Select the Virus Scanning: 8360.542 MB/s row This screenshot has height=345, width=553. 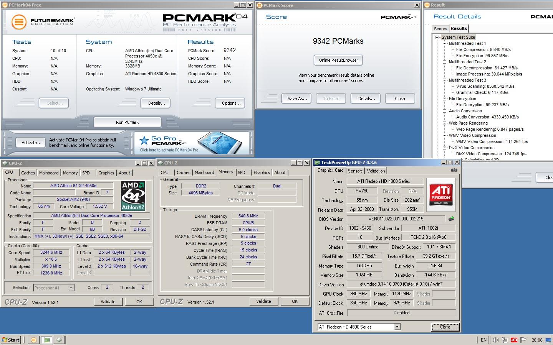tap(485, 86)
